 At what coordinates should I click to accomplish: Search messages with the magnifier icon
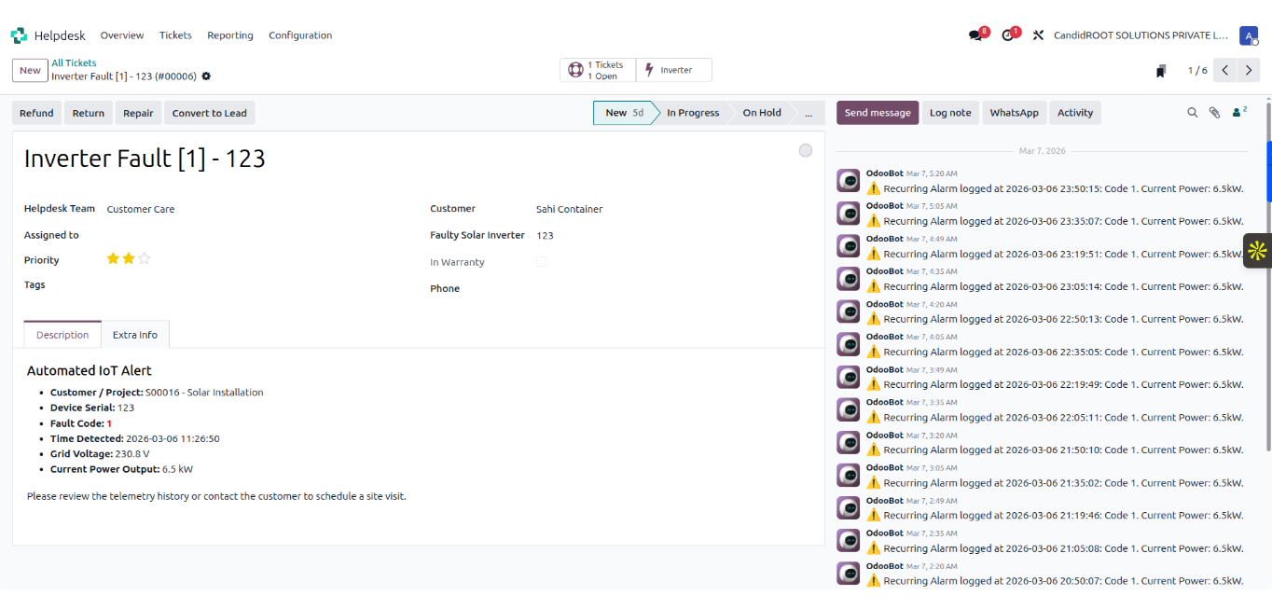(1192, 113)
